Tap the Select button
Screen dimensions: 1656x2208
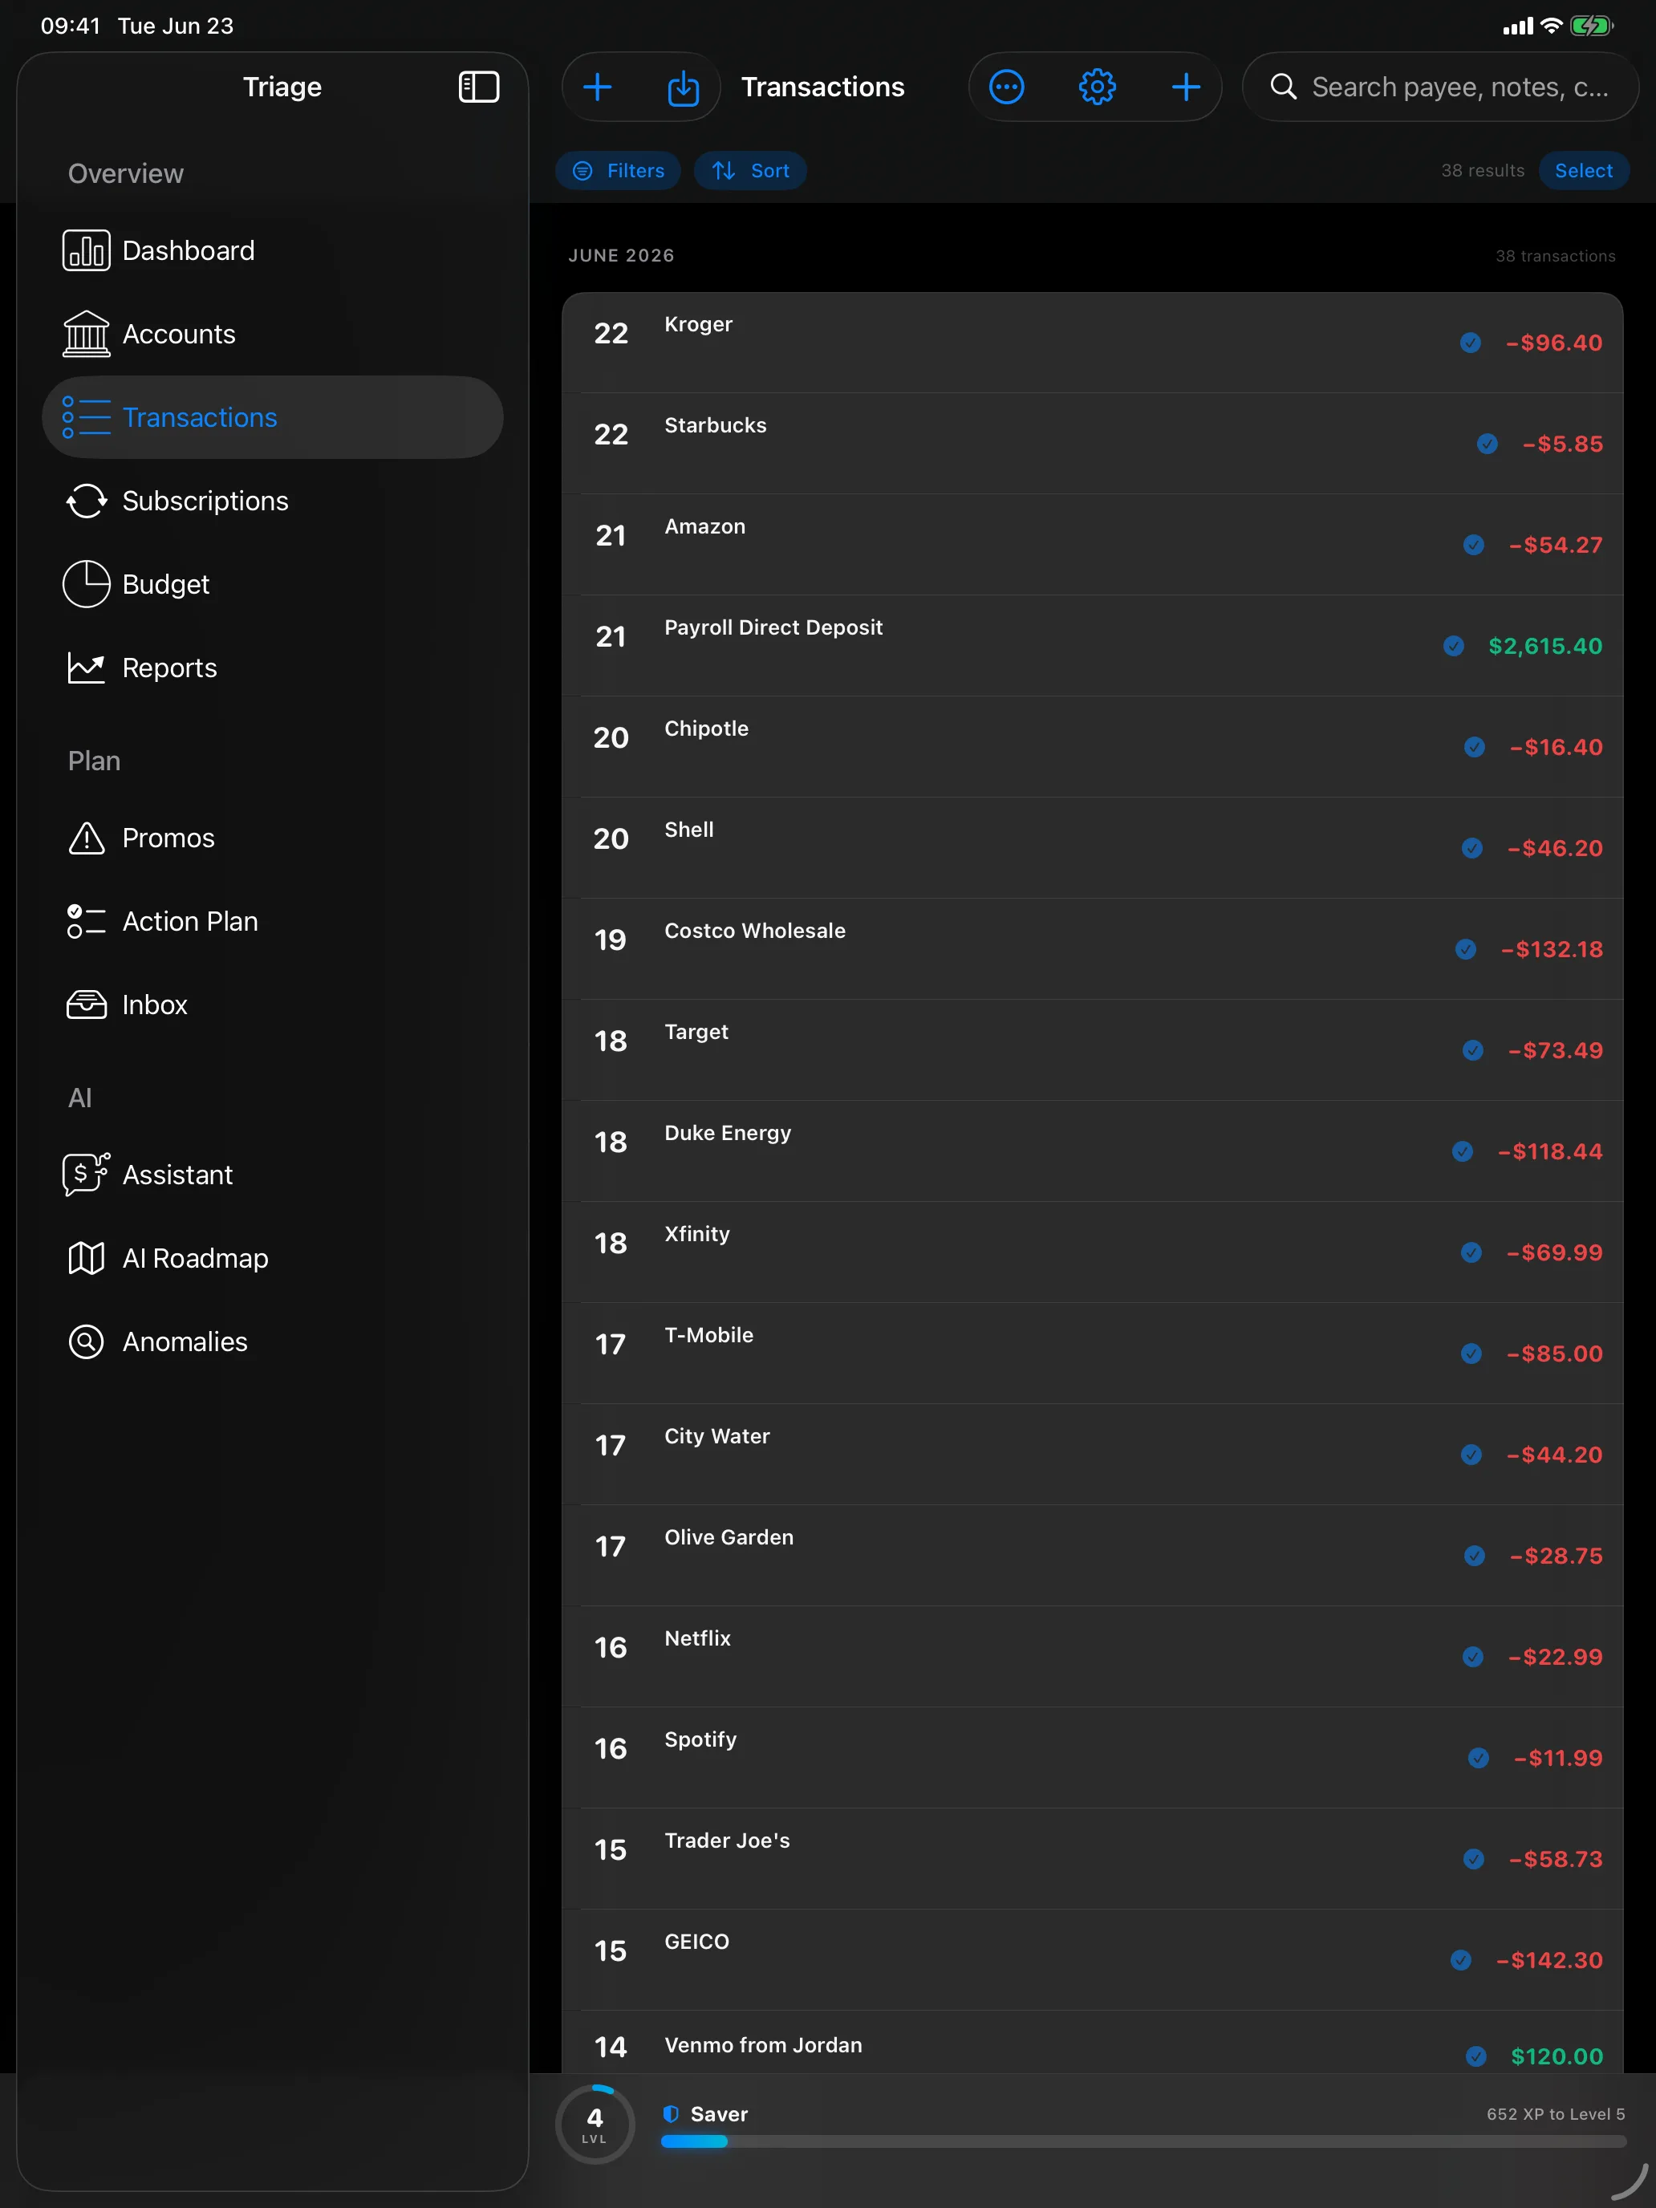(1583, 171)
